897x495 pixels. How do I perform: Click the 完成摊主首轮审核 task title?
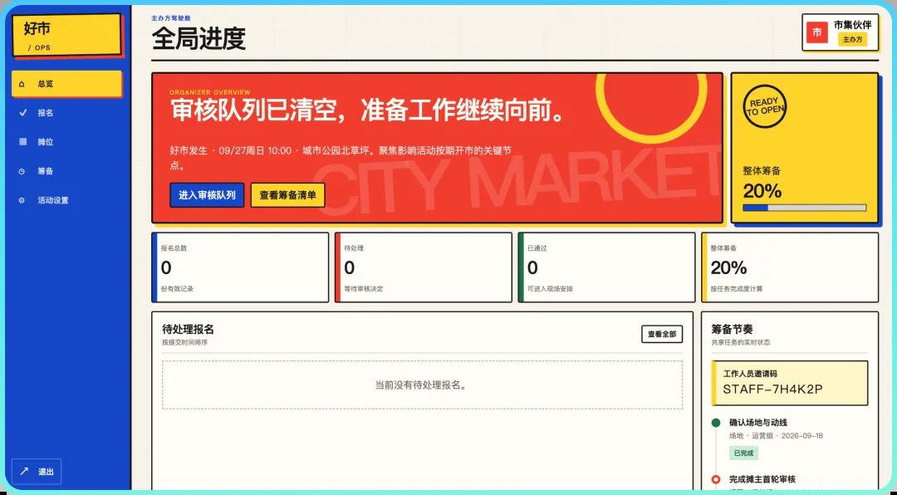(762, 479)
